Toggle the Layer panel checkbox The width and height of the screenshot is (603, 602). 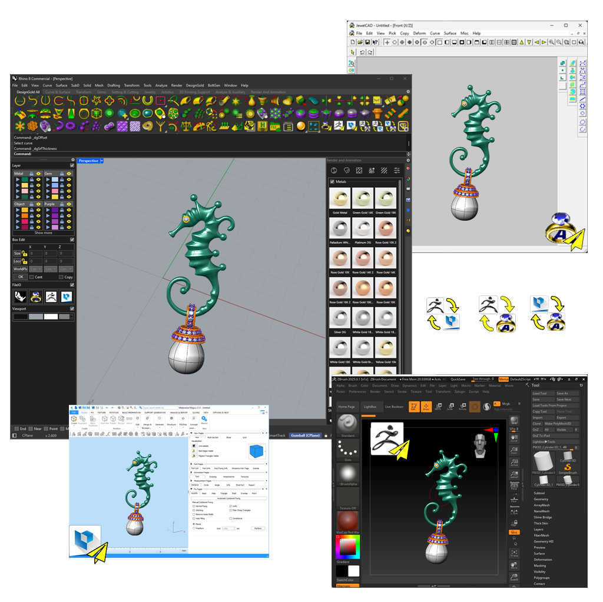(x=72, y=165)
